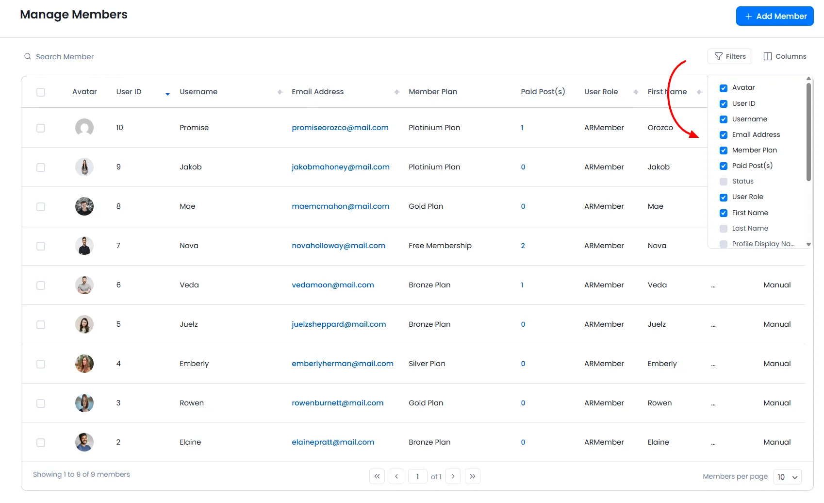This screenshot has width=824, height=503.
Task: Disable the Email Address column checkbox
Action: pos(724,134)
